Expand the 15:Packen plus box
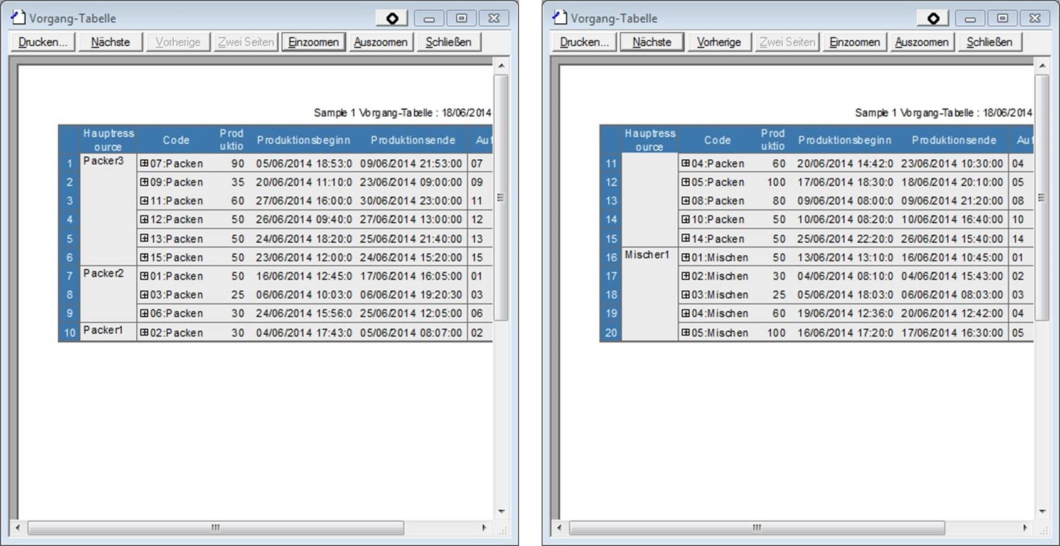Screen dimensions: 1060x546 click(144, 258)
